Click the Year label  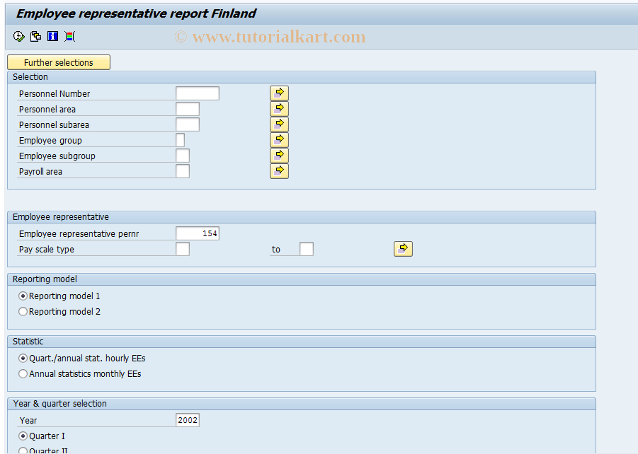click(28, 421)
